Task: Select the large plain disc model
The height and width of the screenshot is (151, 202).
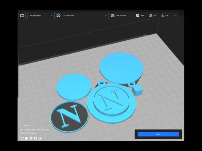Action: pos(122,68)
